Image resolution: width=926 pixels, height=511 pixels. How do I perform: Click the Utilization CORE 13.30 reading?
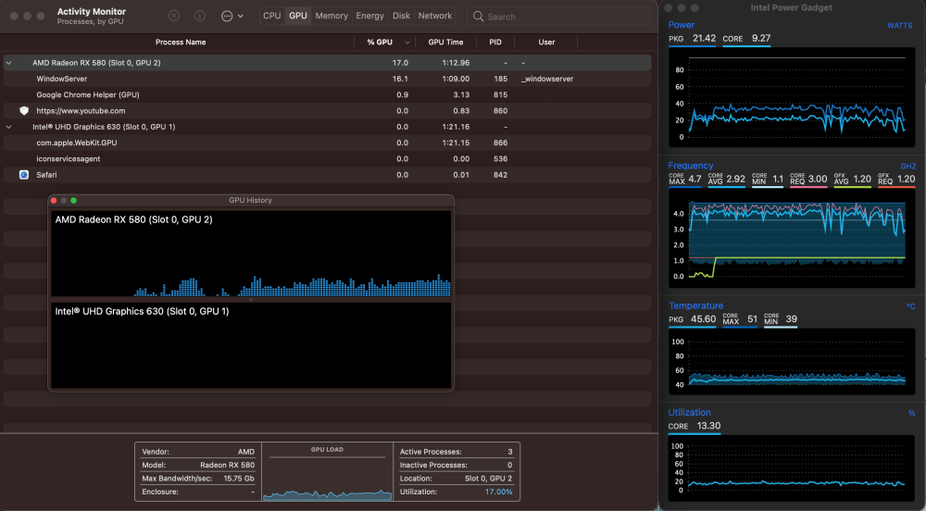tap(694, 426)
